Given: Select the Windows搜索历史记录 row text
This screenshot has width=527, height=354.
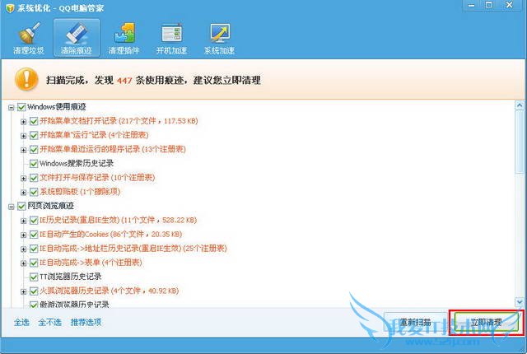Looking at the screenshot, I should 77,164.
